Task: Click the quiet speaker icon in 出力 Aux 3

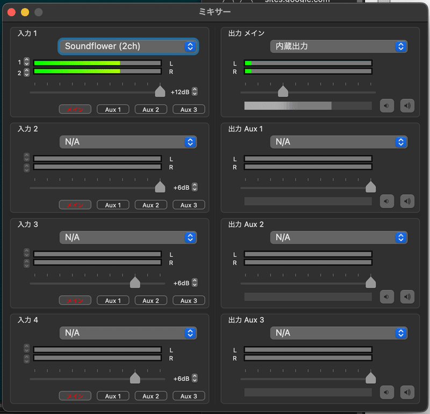Action: pos(386,392)
